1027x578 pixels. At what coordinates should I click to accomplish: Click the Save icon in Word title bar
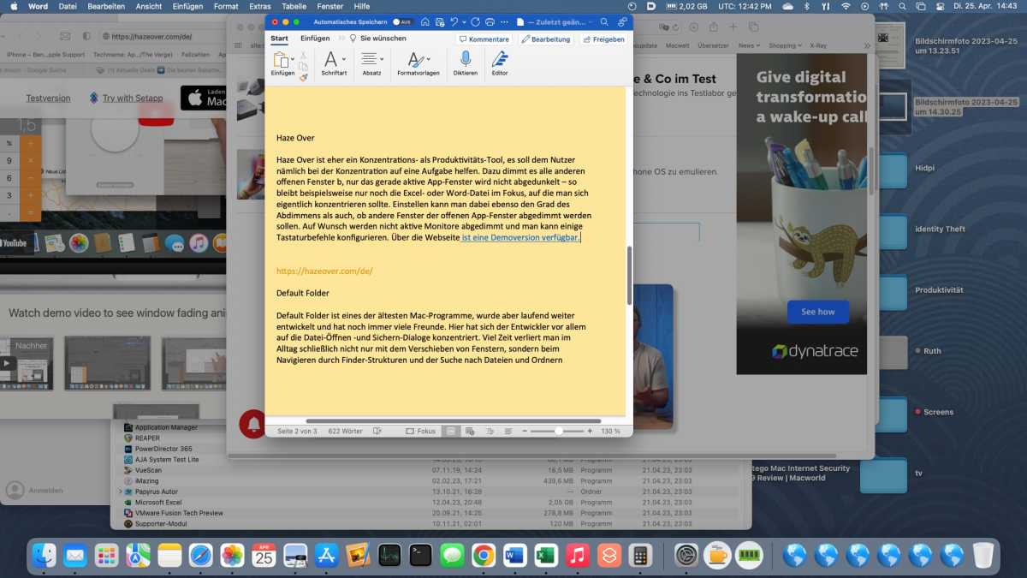coord(438,21)
